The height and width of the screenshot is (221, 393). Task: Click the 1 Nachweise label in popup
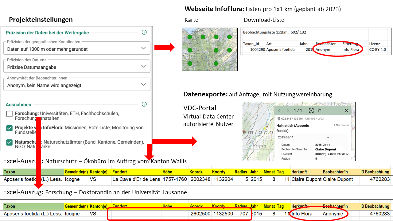[x=341, y=125]
